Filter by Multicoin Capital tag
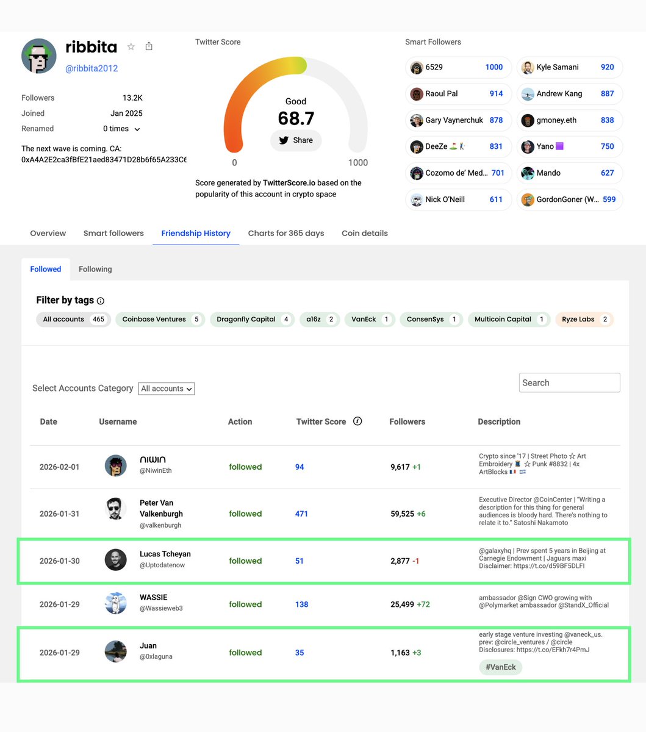The height and width of the screenshot is (732, 646). (509, 319)
